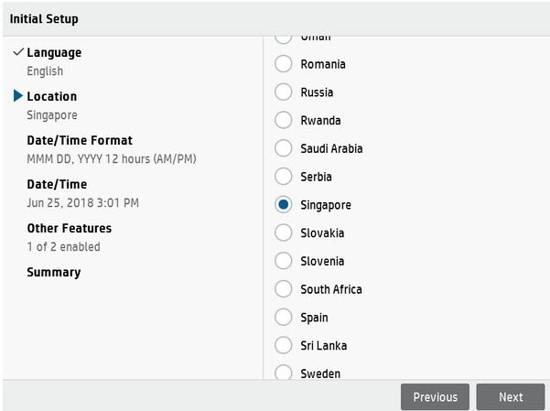
Task: Pick Sweden radio button
Action: (x=284, y=373)
